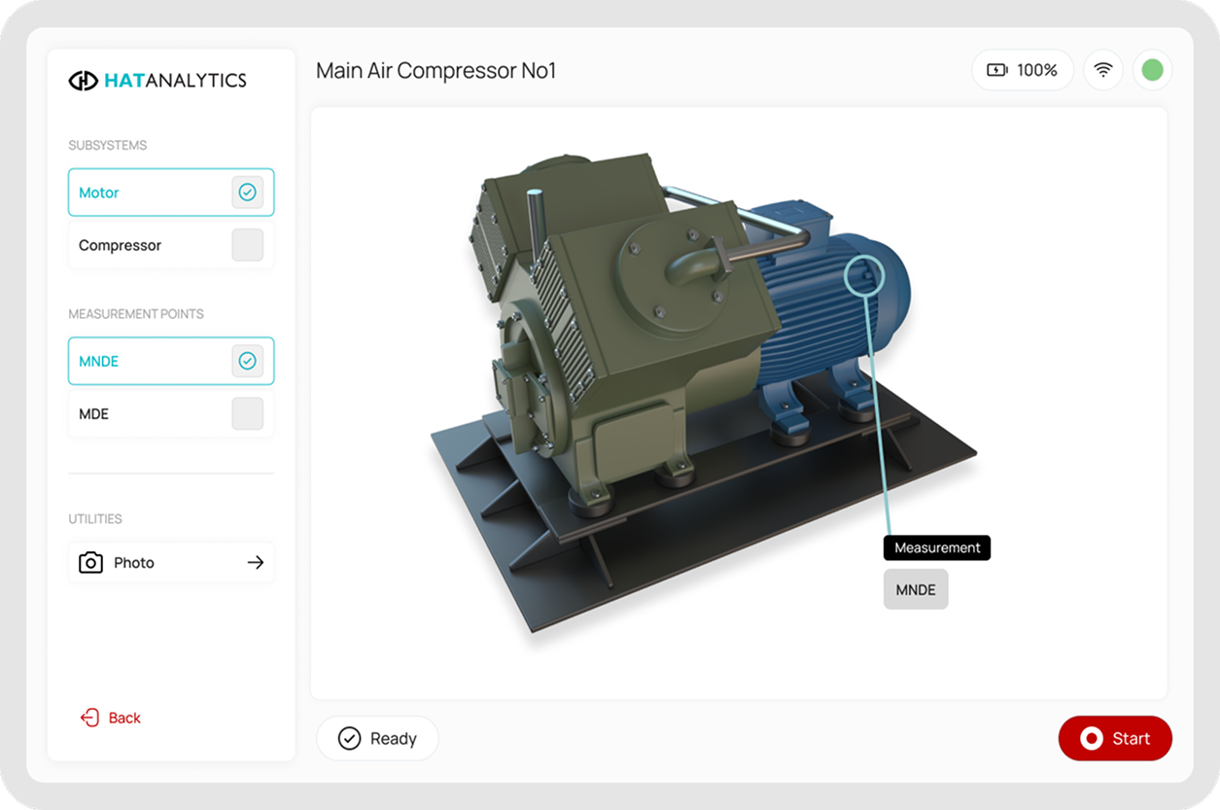Image resolution: width=1220 pixels, height=810 pixels.
Task: Click the battery 100% indicator
Action: click(1023, 70)
